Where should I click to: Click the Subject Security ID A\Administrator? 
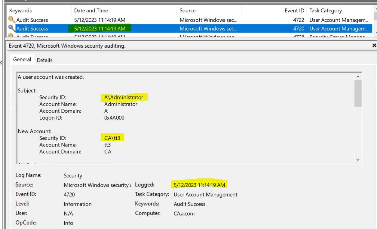pos(124,97)
